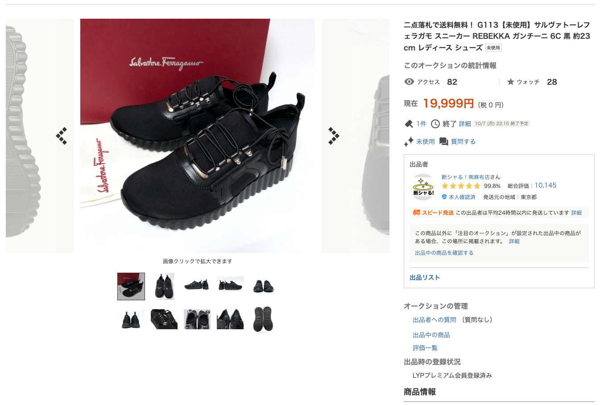This screenshot has width=600, height=405.
Task: Click the next image arrow icon
Action: (334, 136)
